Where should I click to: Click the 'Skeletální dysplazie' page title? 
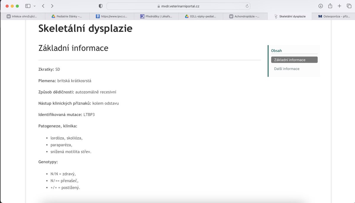point(85,28)
